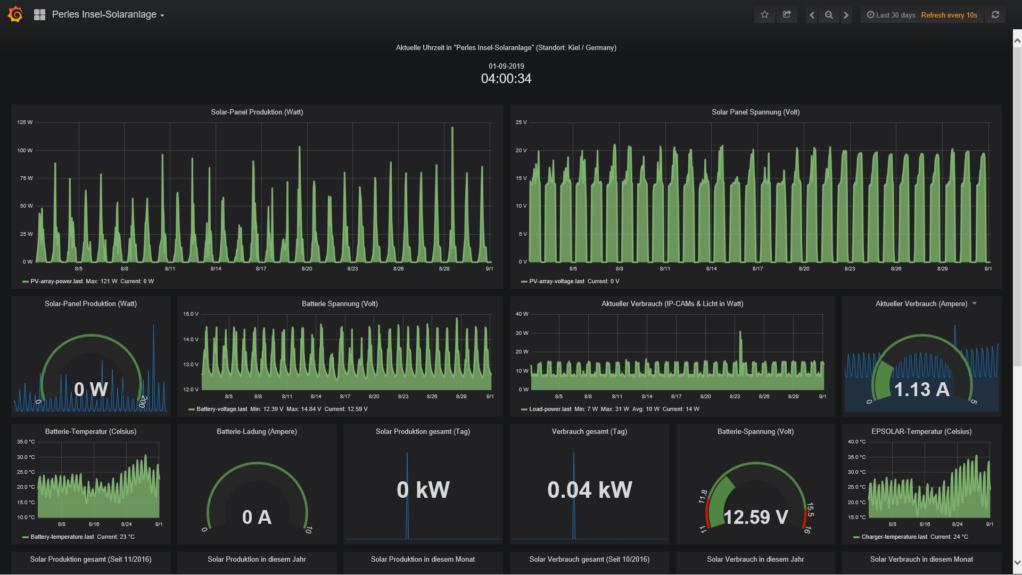Zoom out time range magnifier
The image size is (1022, 575).
tap(829, 15)
